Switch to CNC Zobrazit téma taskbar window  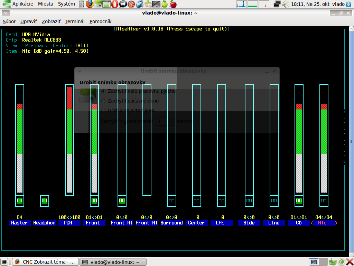point(45,262)
